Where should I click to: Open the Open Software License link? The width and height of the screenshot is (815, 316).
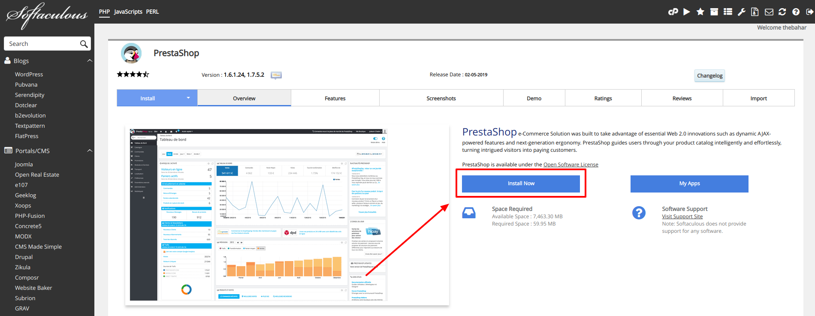click(x=570, y=165)
